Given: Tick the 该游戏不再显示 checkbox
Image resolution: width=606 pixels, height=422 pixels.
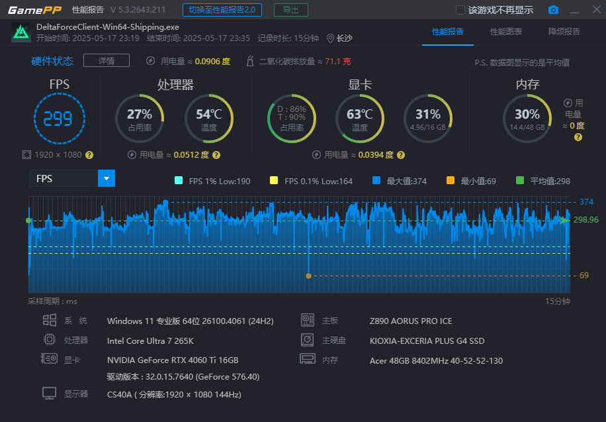Looking at the screenshot, I should pyautogui.click(x=460, y=10).
